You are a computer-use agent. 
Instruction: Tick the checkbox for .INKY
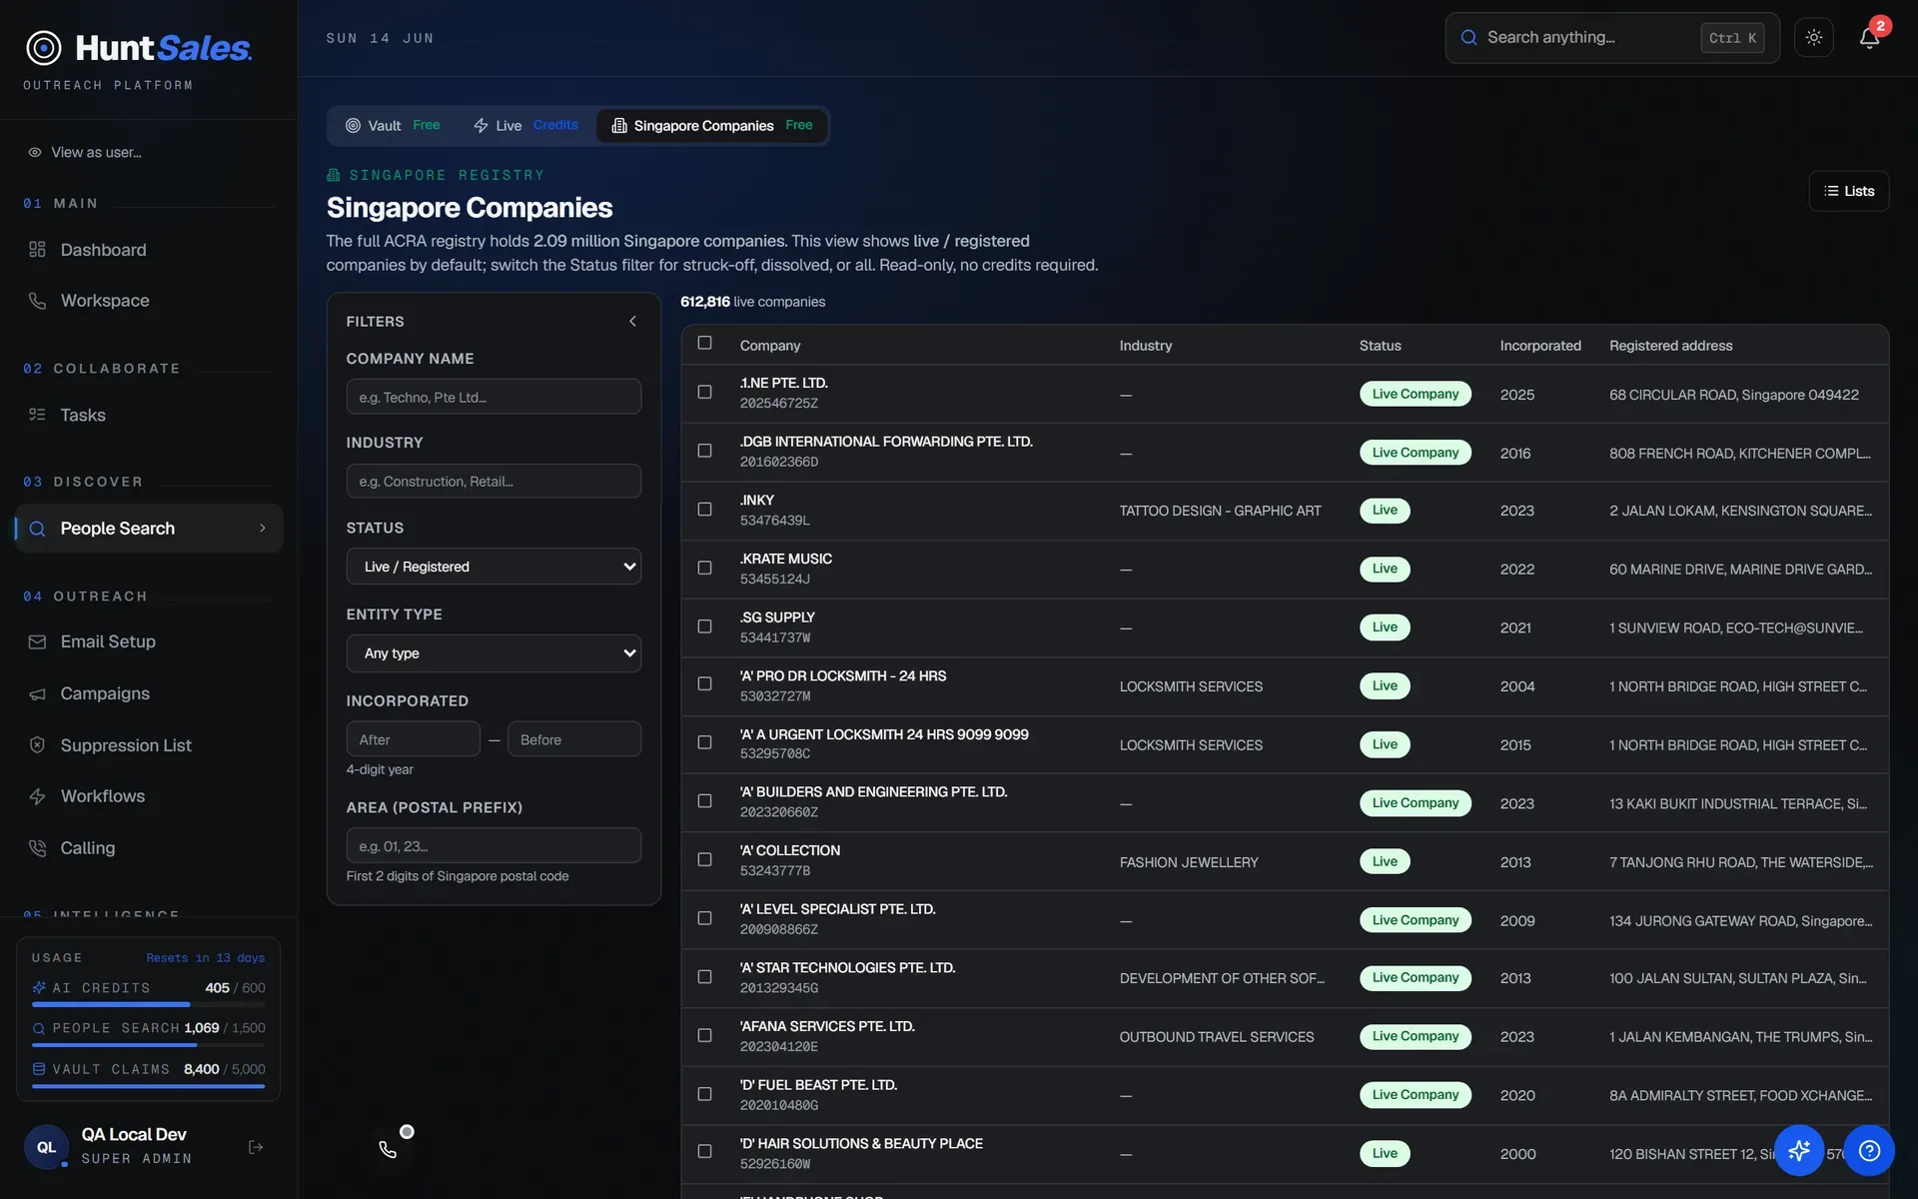(x=704, y=510)
